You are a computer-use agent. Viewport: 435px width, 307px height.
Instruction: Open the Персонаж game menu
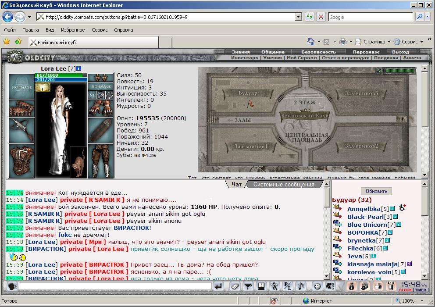366,52
